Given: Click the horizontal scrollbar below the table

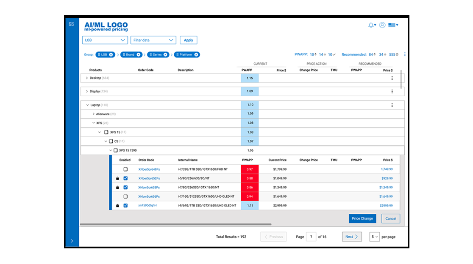Looking at the screenshot, I should click(x=175, y=224).
